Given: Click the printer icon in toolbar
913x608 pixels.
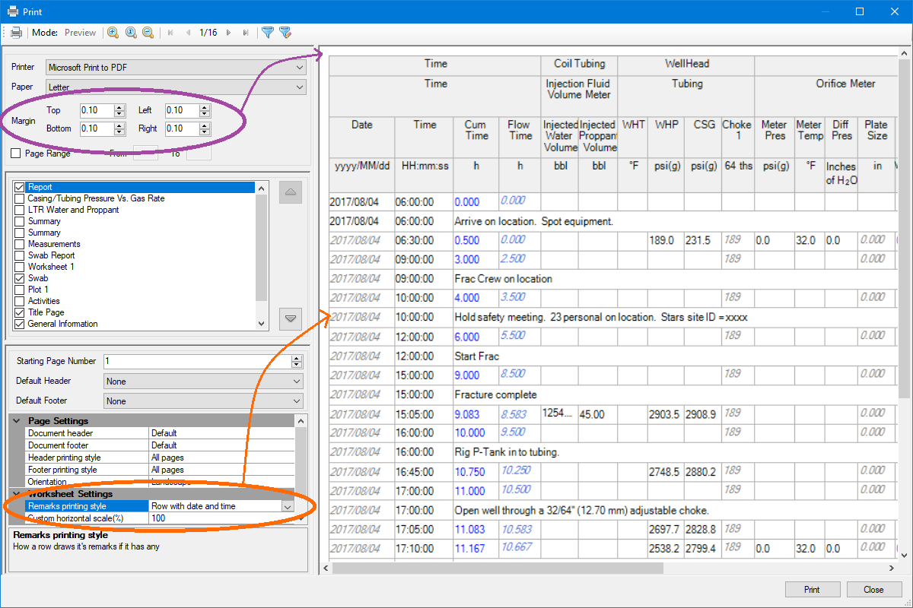Looking at the screenshot, I should click(16, 33).
